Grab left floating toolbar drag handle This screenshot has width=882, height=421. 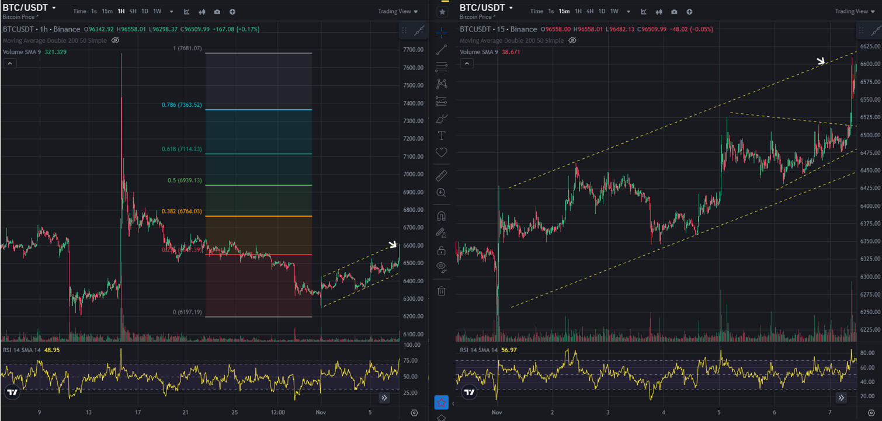(405, 30)
